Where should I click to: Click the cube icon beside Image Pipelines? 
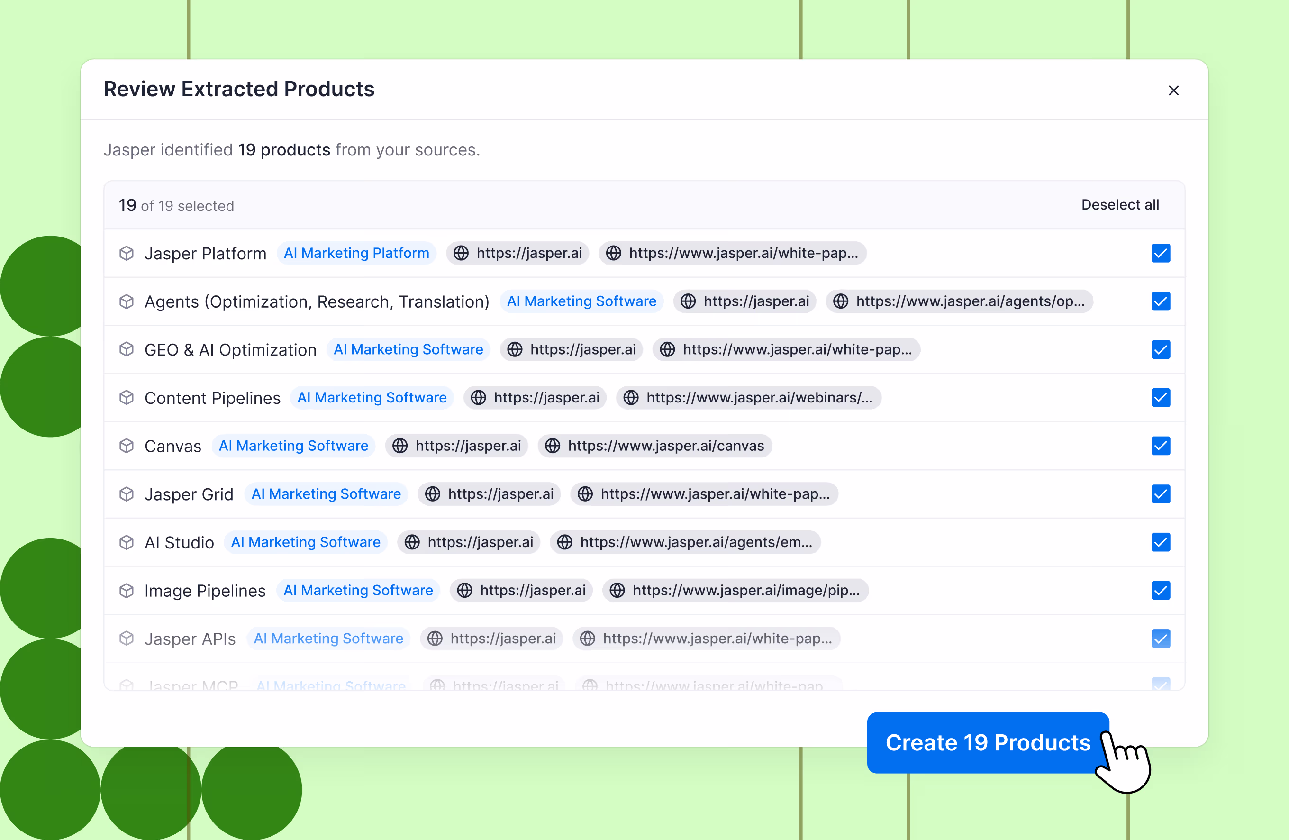point(126,591)
